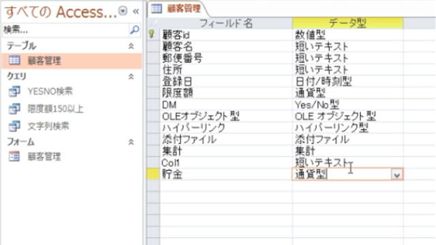Open the 文字列検索 query
This screenshot has width=436, height=245.
48,126
